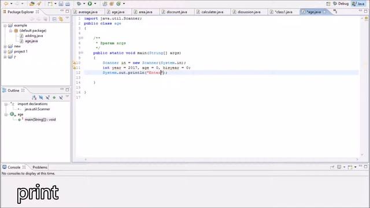Click the Debug bug toolbar icon
Screen dimensions: 370x208
[x=79, y=4]
